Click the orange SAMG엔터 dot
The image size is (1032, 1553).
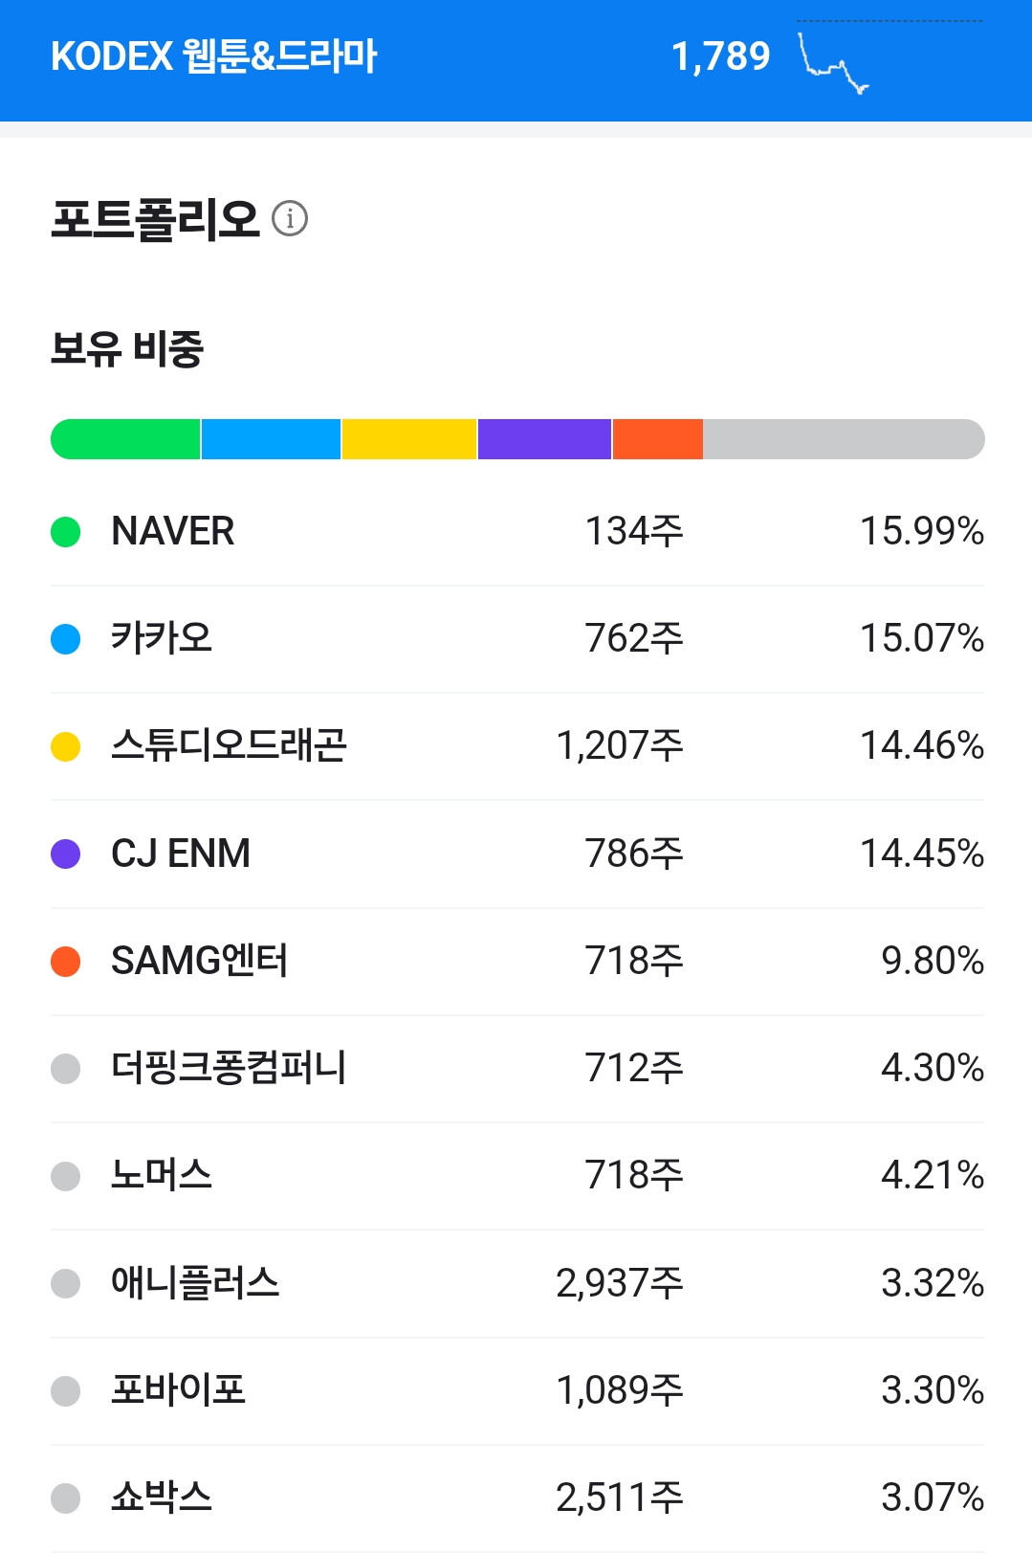[x=65, y=962]
